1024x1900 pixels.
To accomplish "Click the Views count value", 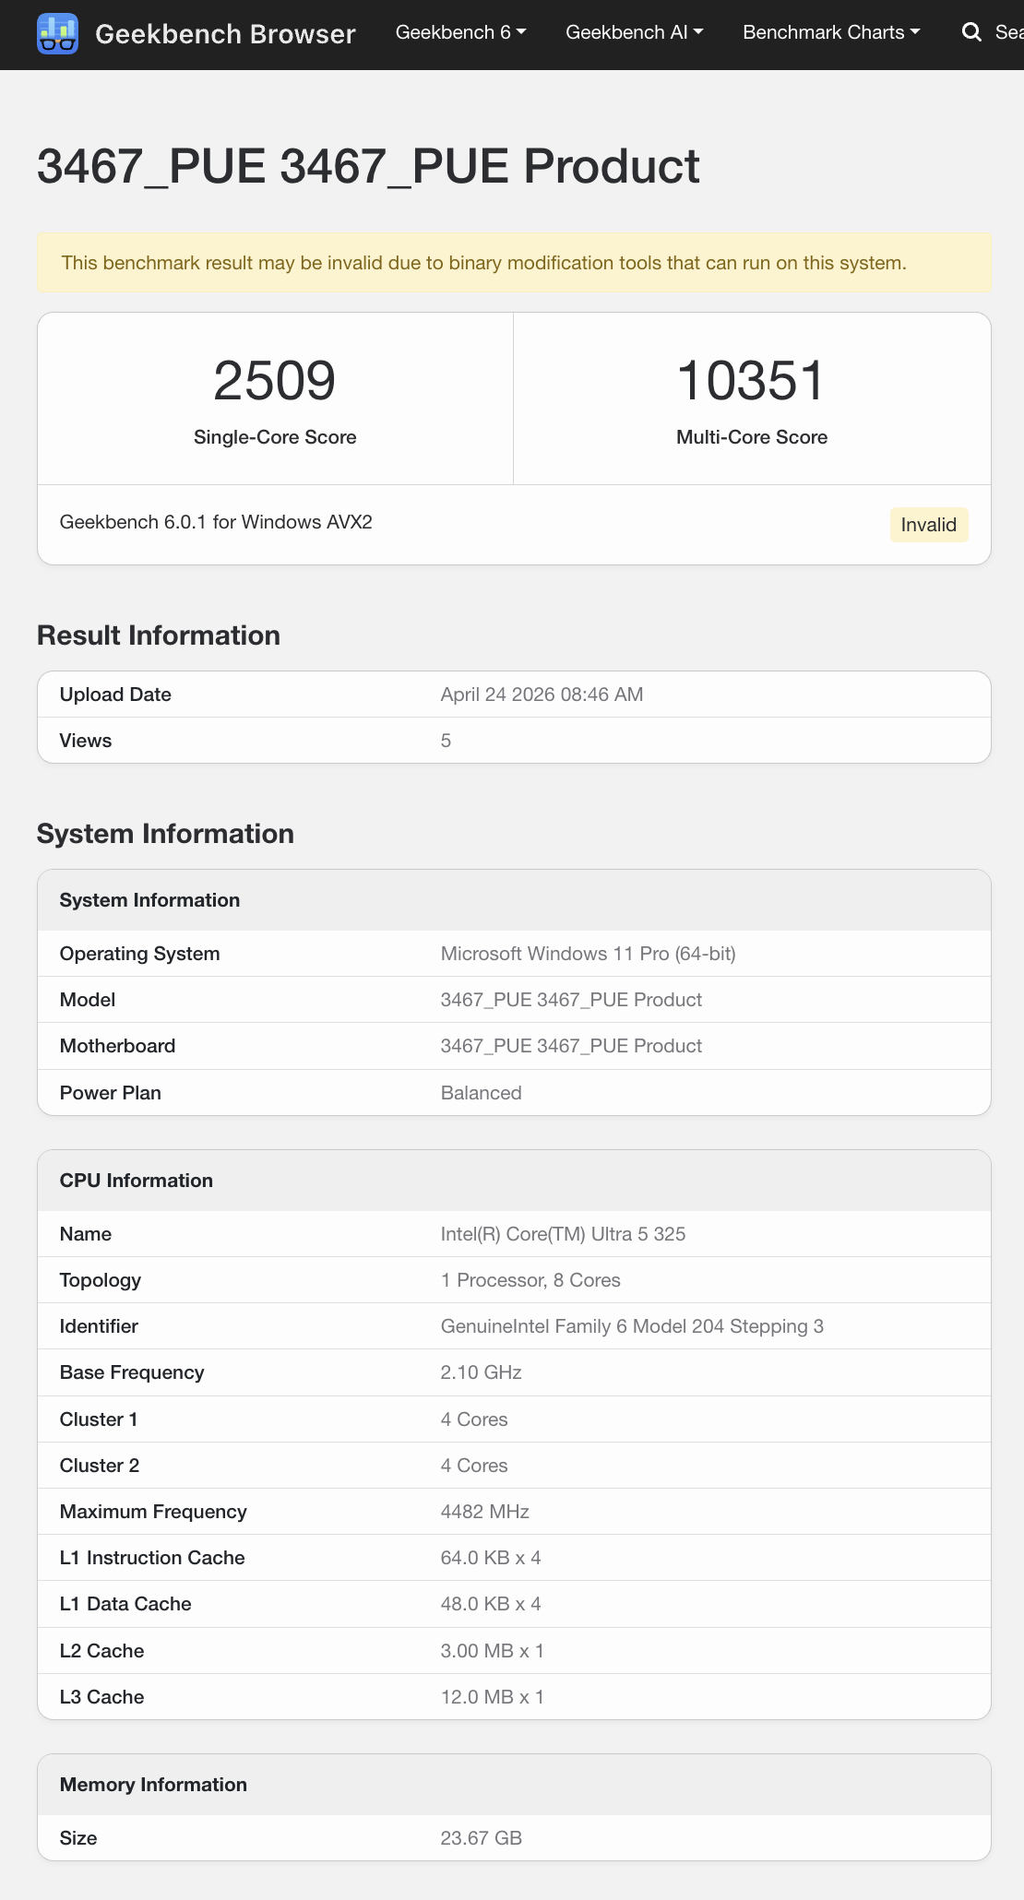I will (x=446, y=741).
